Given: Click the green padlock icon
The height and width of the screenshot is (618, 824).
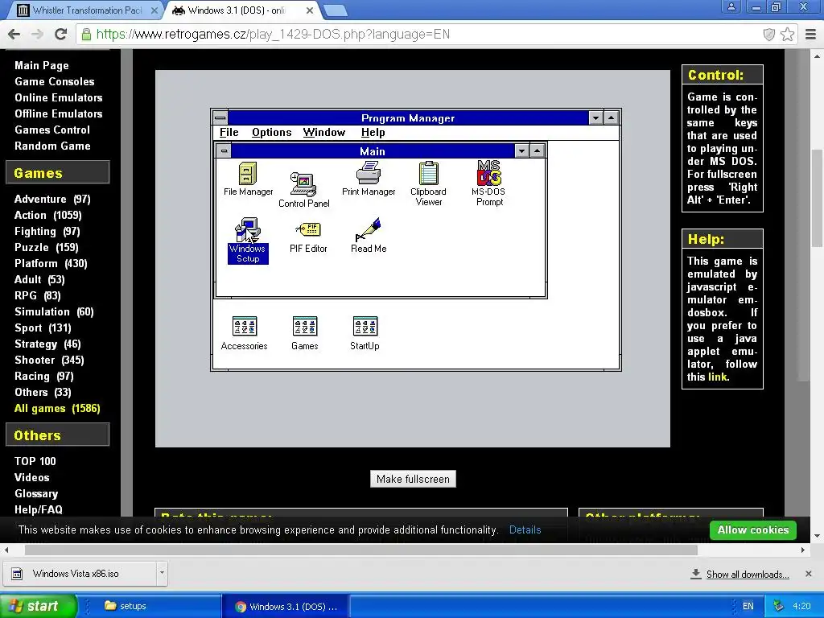Looking at the screenshot, I should click(87, 35).
